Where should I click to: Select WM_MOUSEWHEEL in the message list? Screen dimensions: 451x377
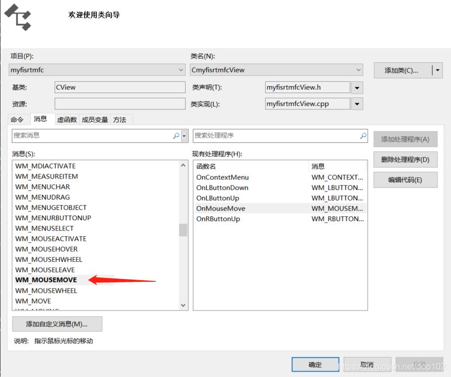coord(47,291)
